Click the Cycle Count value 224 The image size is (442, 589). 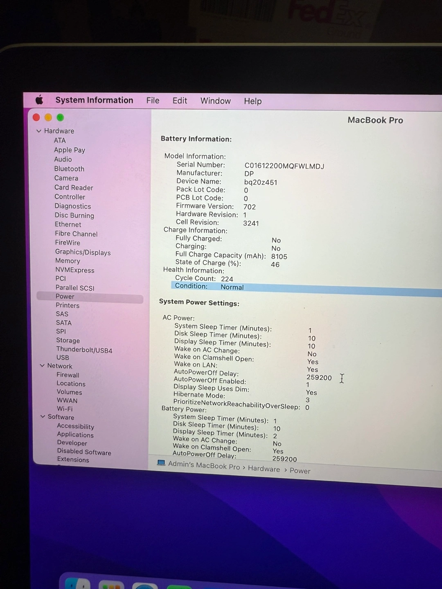[x=227, y=279]
